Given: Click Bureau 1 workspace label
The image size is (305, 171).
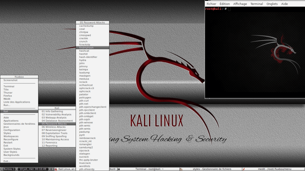Looking at the screenshot, I should click(9, 169).
